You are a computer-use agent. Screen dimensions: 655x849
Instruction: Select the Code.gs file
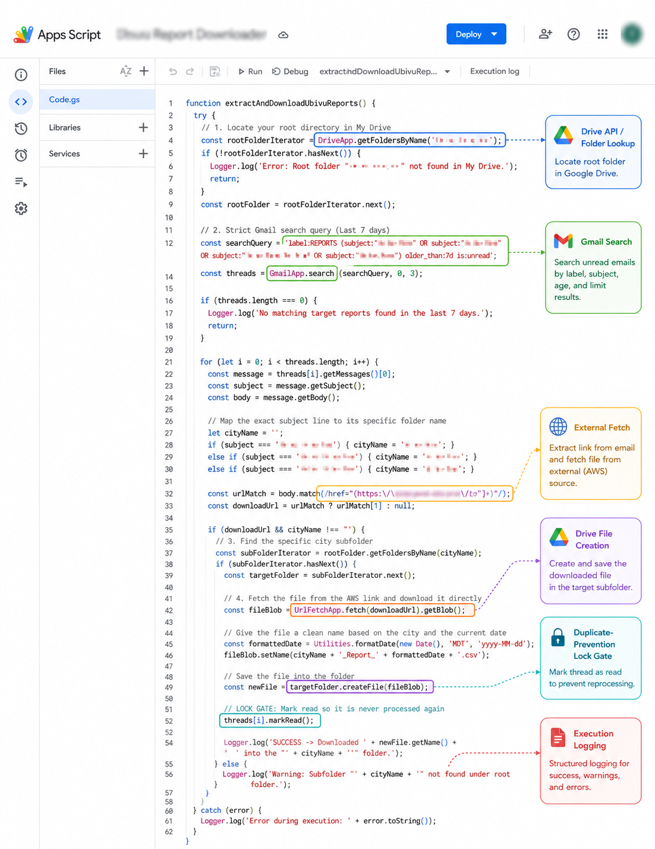tap(97, 99)
